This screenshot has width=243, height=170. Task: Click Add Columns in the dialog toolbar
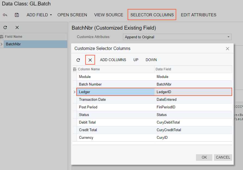click(x=113, y=60)
